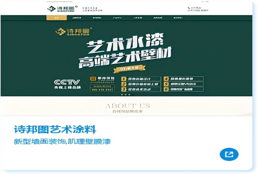The height and width of the screenshot is (174, 258).
Task: Click the hotline number box on banner
Action: (102, 88)
